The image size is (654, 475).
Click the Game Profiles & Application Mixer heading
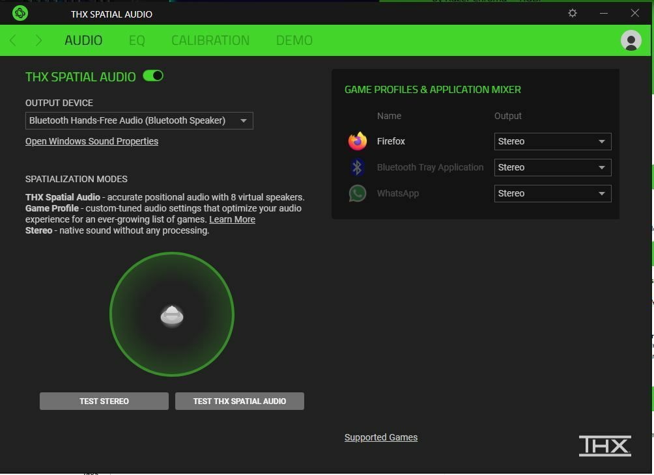click(x=433, y=90)
